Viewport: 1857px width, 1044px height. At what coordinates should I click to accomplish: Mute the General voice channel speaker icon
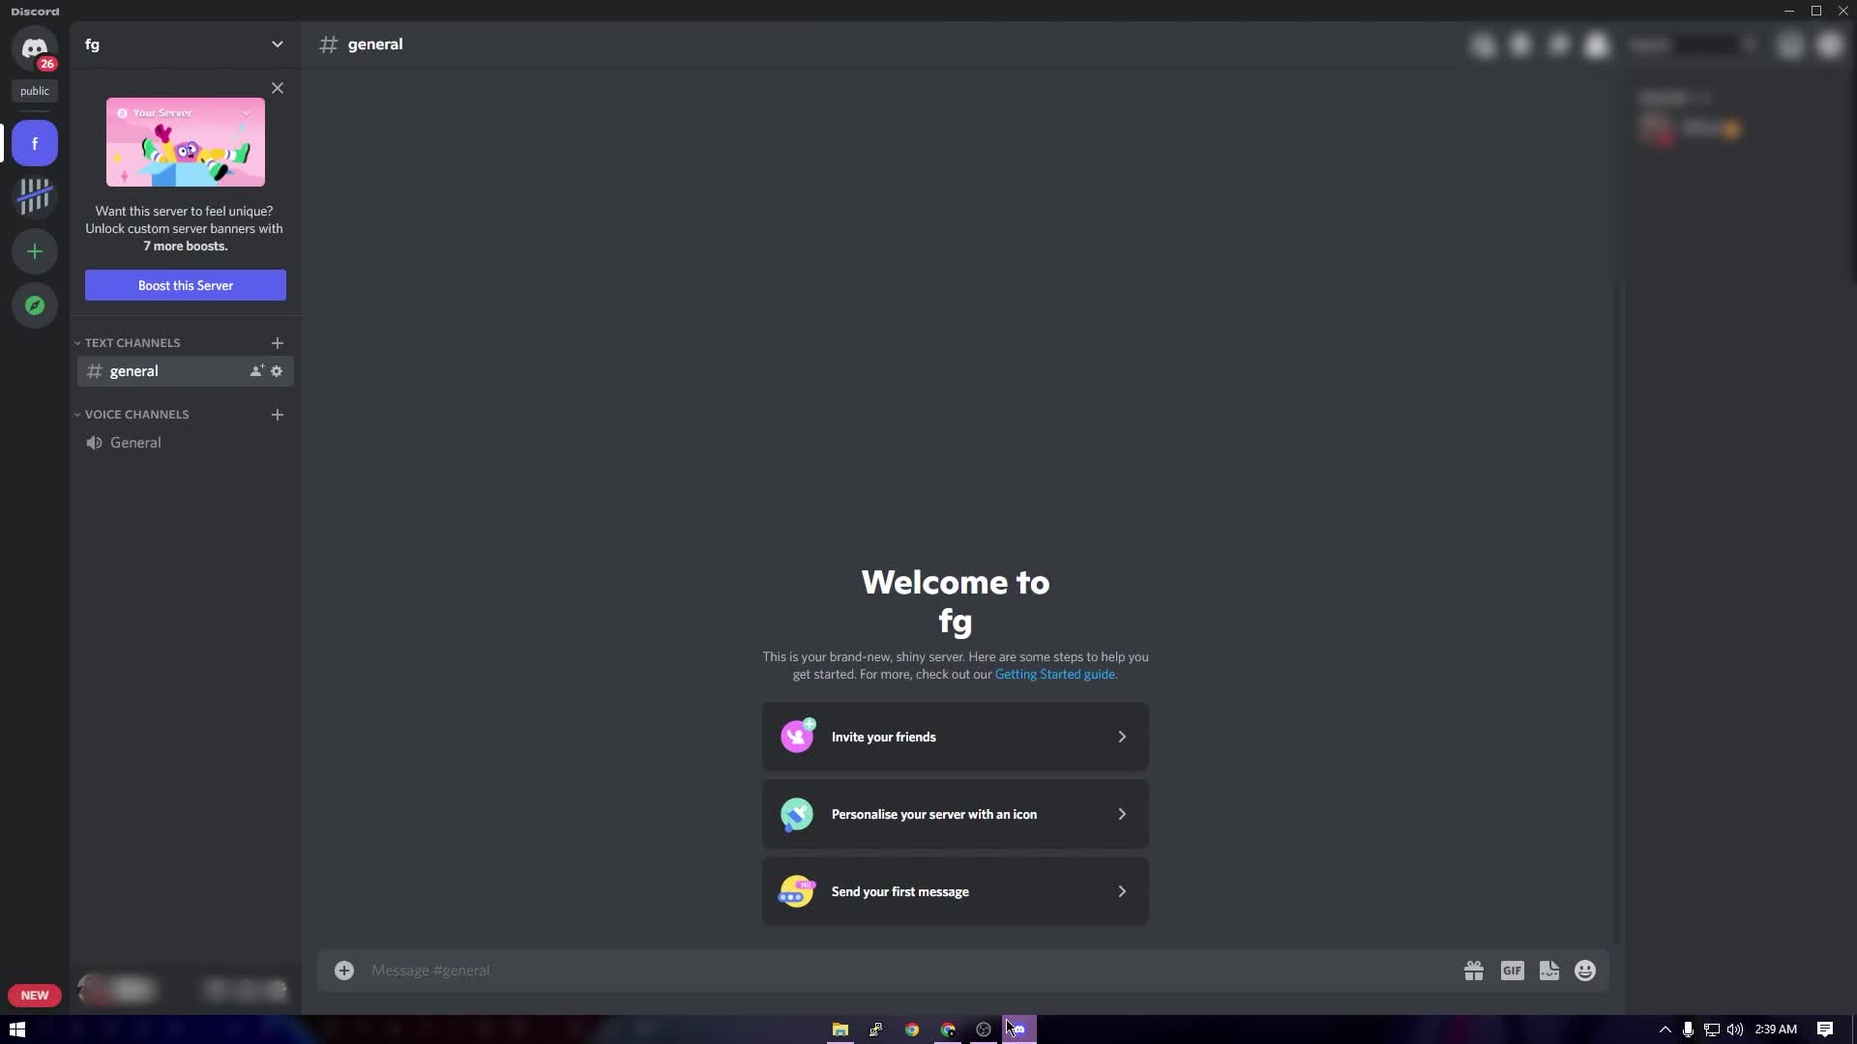(x=94, y=442)
